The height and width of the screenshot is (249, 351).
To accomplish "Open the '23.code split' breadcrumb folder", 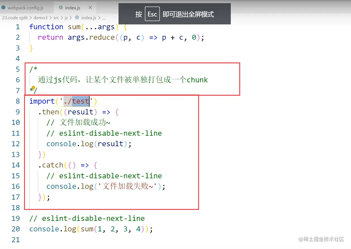I will coord(15,18).
